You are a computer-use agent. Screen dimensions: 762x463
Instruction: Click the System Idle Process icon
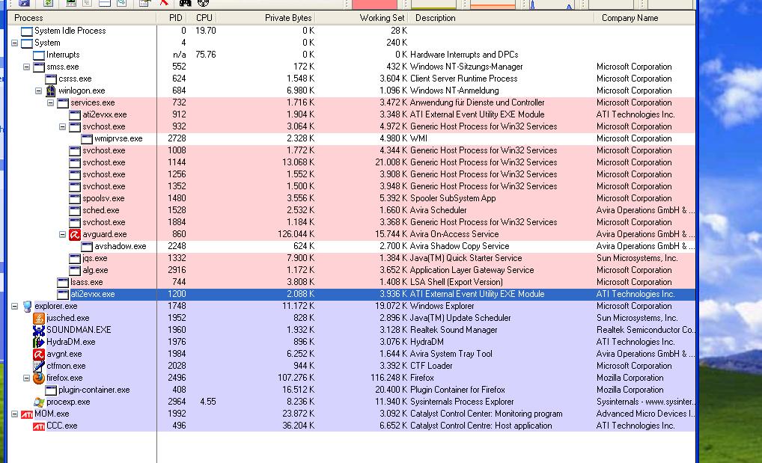(27, 31)
